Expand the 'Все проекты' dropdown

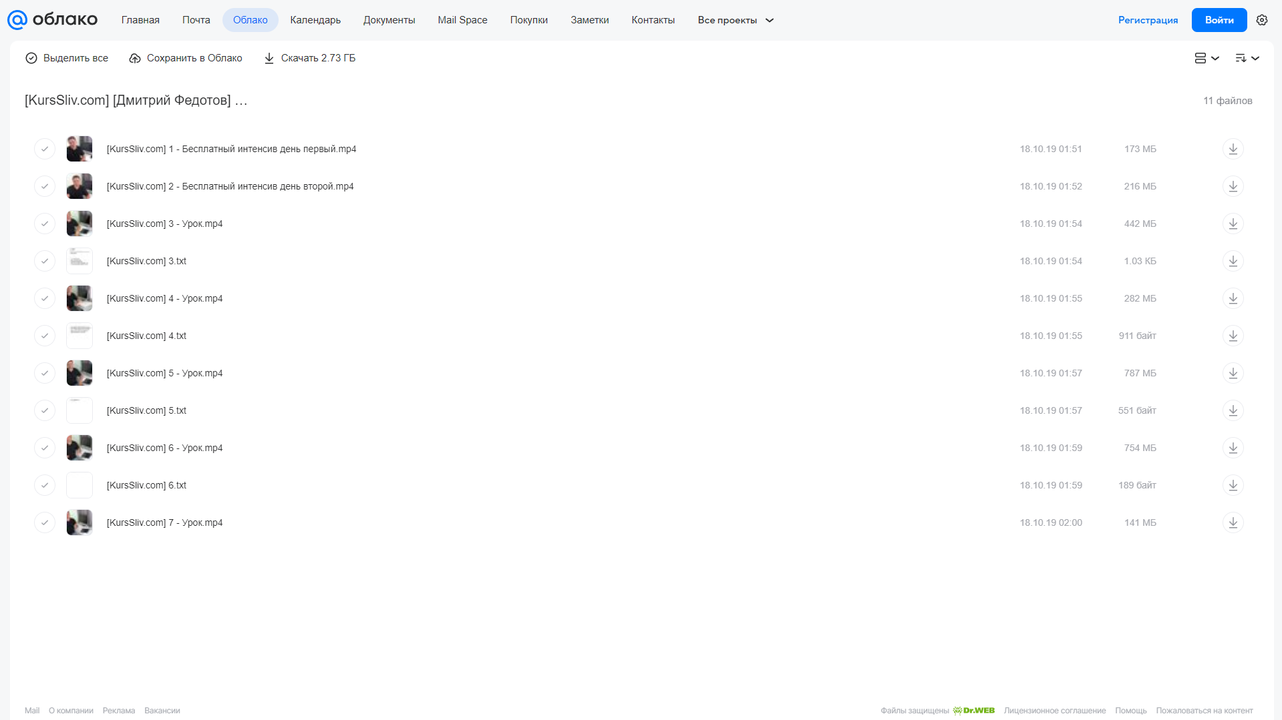tap(736, 20)
